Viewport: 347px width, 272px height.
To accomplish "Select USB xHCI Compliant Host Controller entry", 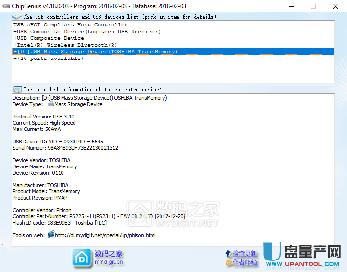I will pyautogui.click(x=71, y=25).
